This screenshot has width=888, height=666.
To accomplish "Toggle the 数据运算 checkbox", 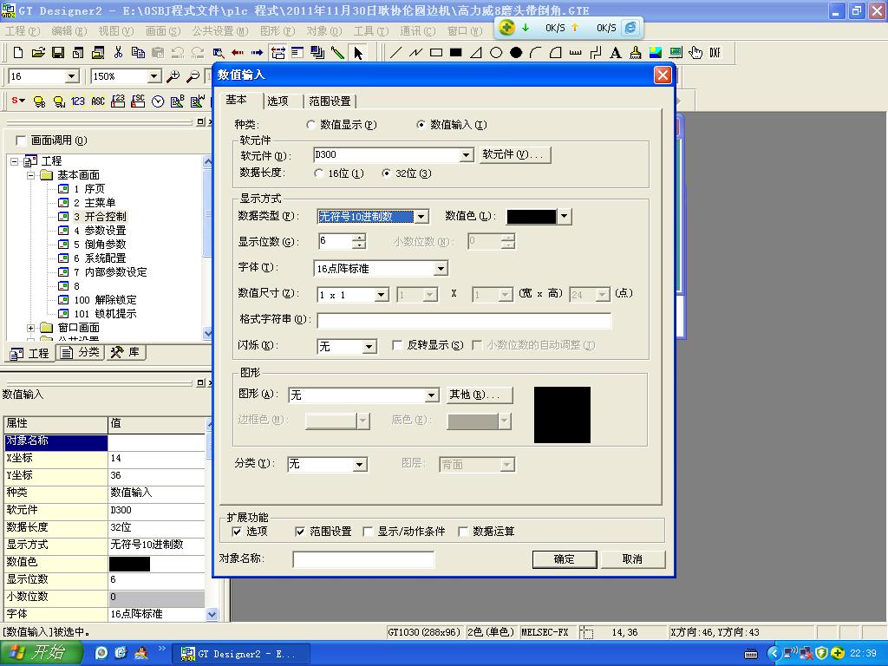I will coord(464,532).
